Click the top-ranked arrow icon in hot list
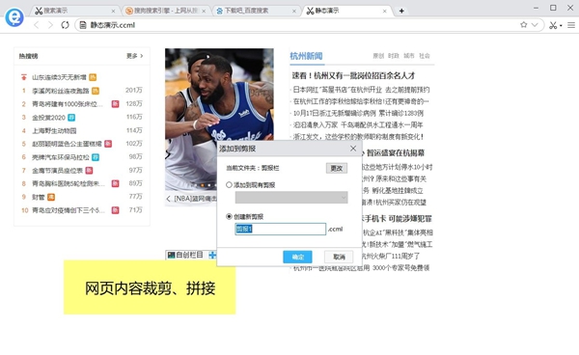579x355 pixels. (x=23, y=77)
